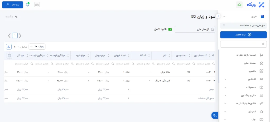Expand the انبارداری menu chevron
Image resolution: width=270 pixels, height=122 pixels.
(x=225, y=112)
